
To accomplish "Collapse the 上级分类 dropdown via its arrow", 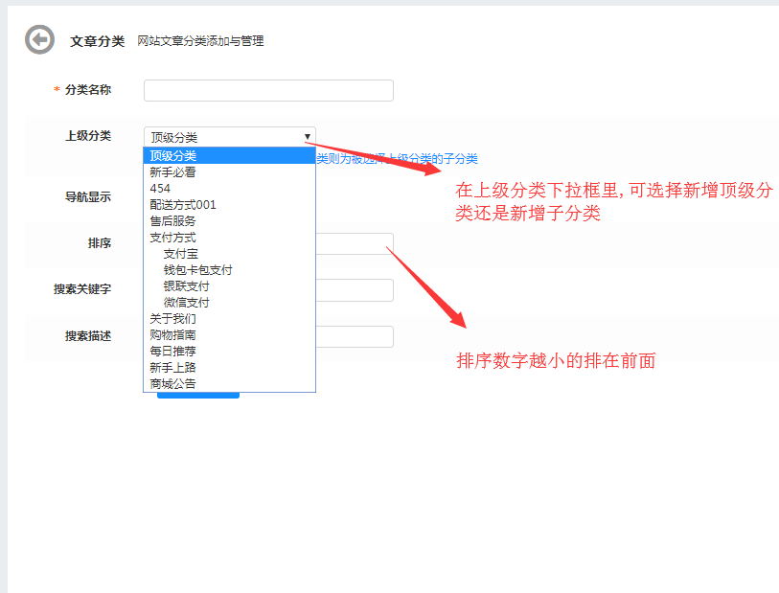I will [307, 137].
